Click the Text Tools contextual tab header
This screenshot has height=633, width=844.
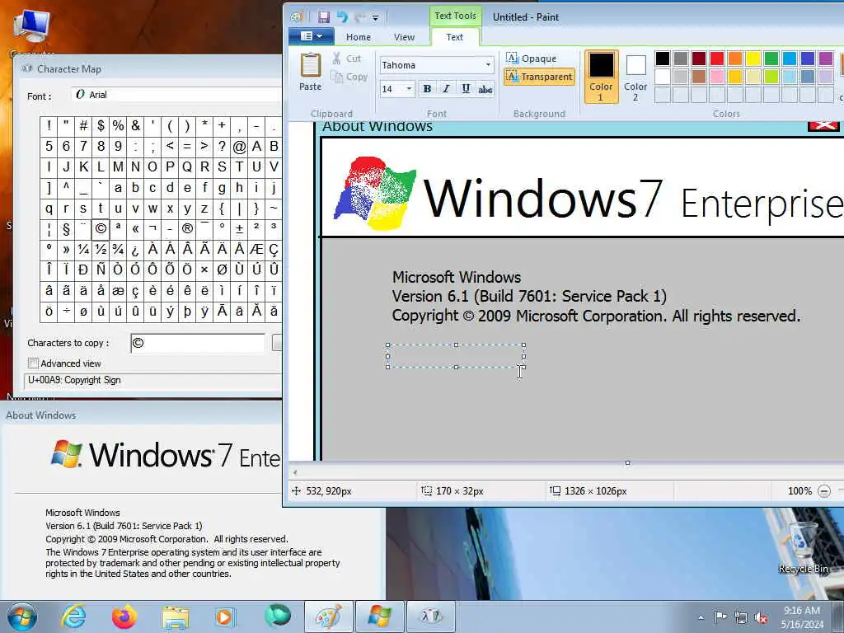click(x=455, y=16)
